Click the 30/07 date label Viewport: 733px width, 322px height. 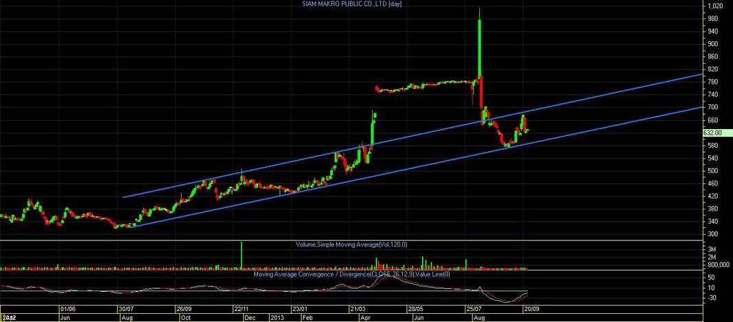126,309
